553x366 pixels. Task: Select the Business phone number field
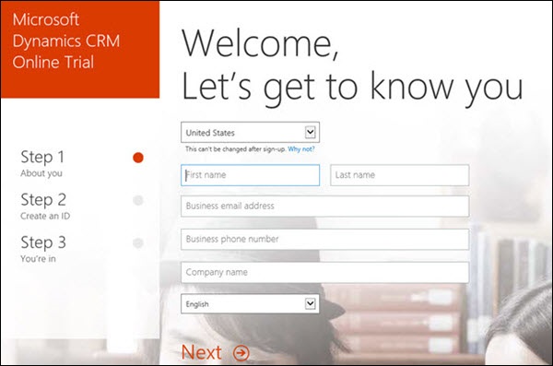click(x=324, y=240)
